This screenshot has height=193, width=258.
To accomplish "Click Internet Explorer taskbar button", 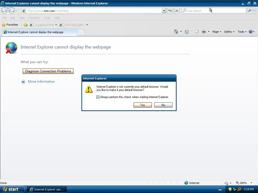I will click(x=47, y=189).
